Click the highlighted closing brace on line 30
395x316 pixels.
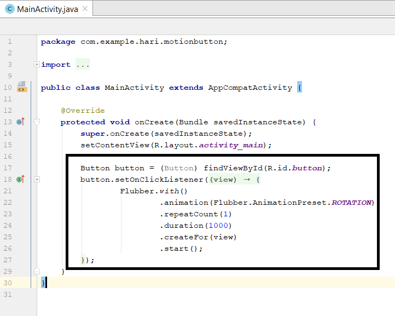(x=43, y=283)
